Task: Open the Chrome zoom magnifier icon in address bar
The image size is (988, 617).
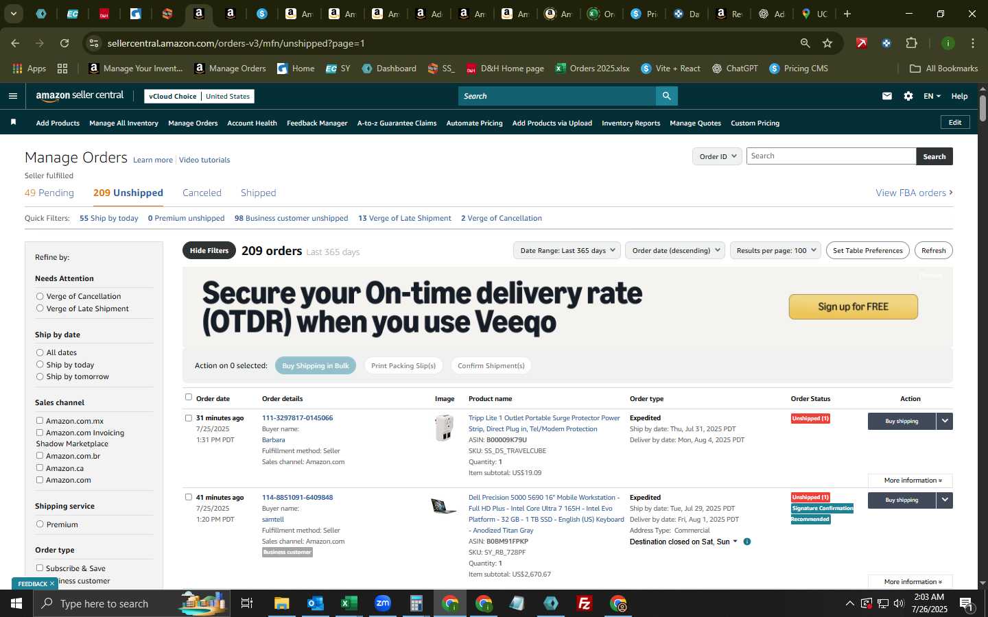Action: 805,43
